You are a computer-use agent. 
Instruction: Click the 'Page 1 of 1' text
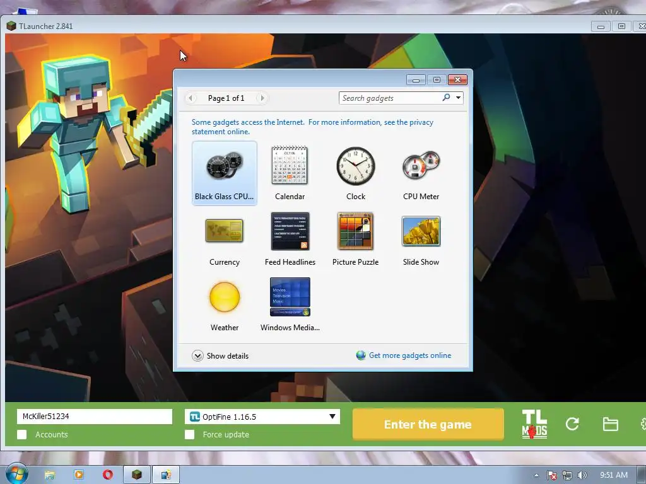226,98
